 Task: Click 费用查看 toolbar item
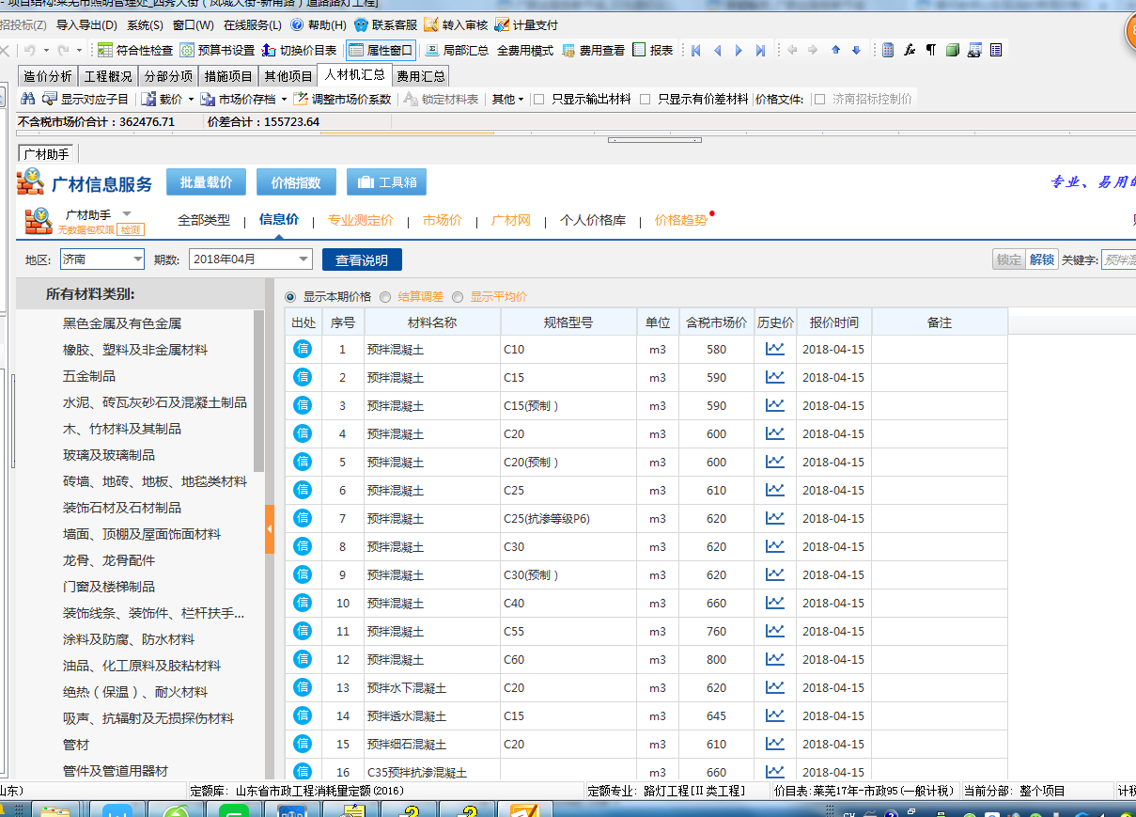[x=593, y=50]
